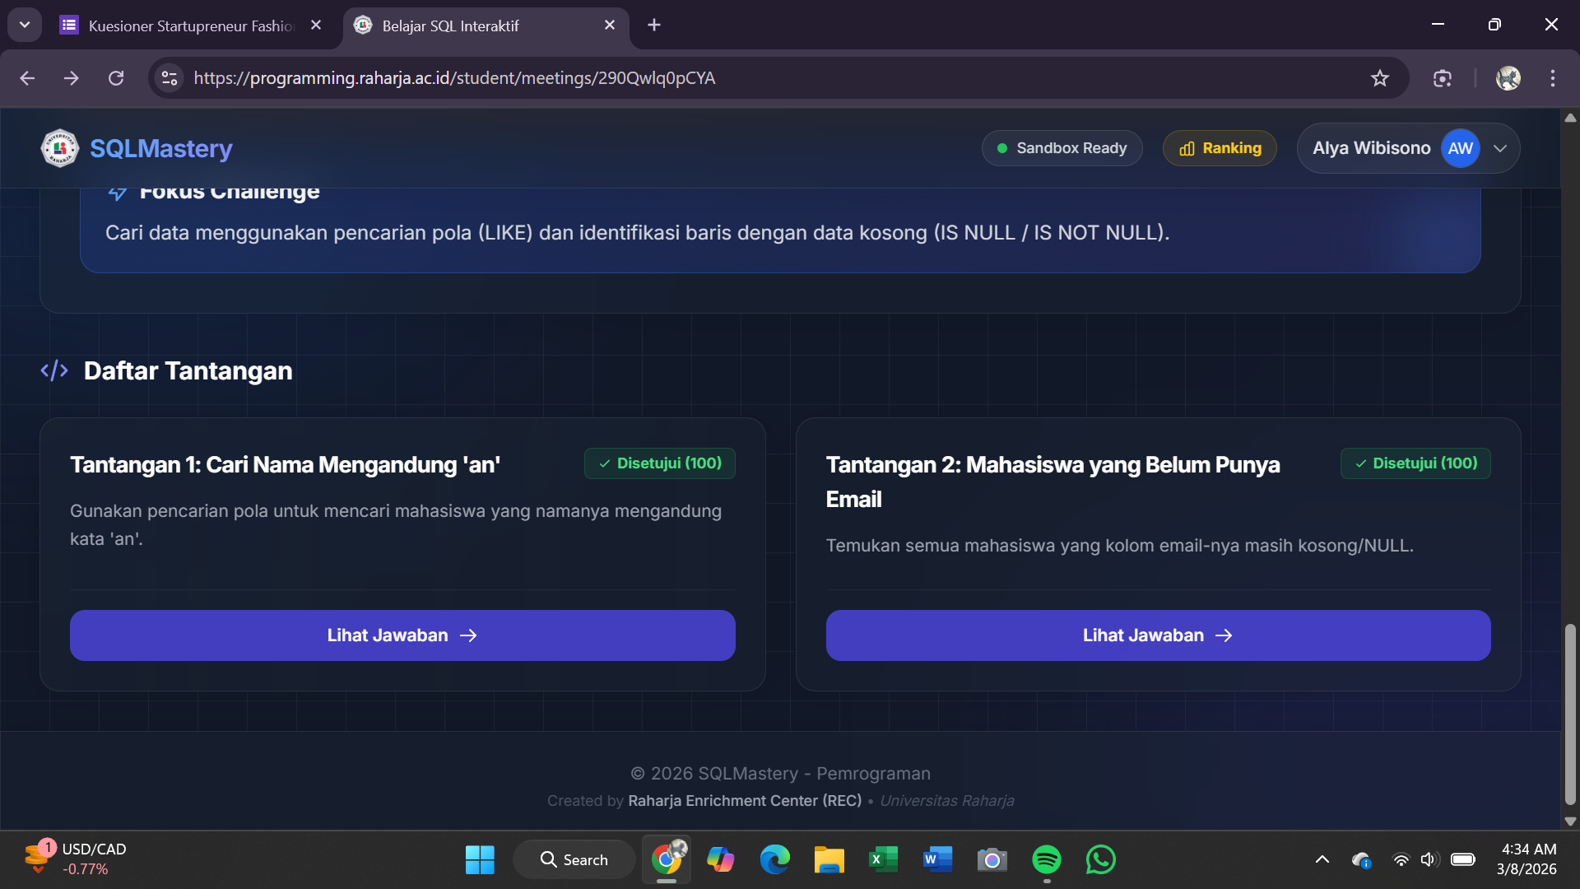Image resolution: width=1580 pixels, height=889 pixels.
Task: Click the AW avatar circle
Action: coord(1460,148)
